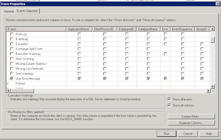Tick ClientProcessID checkbox in Exception row
The height and width of the screenshot is (140, 221).
tap(105, 44)
